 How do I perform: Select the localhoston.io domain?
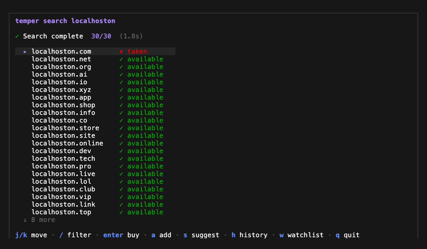[x=59, y=82]
